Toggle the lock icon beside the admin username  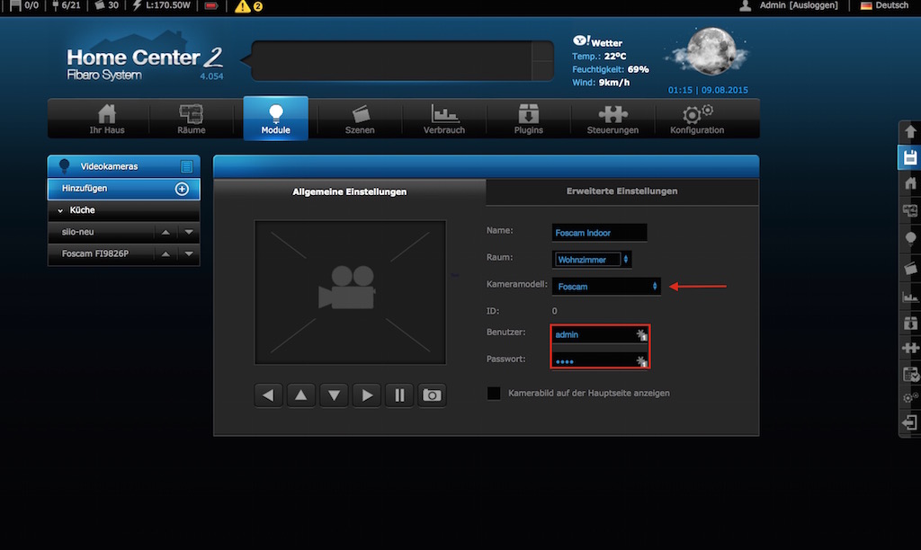(x=640, y=334)
